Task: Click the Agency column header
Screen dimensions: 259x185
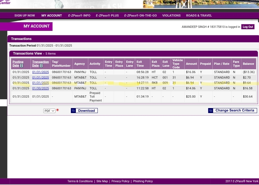Action: 80,64
